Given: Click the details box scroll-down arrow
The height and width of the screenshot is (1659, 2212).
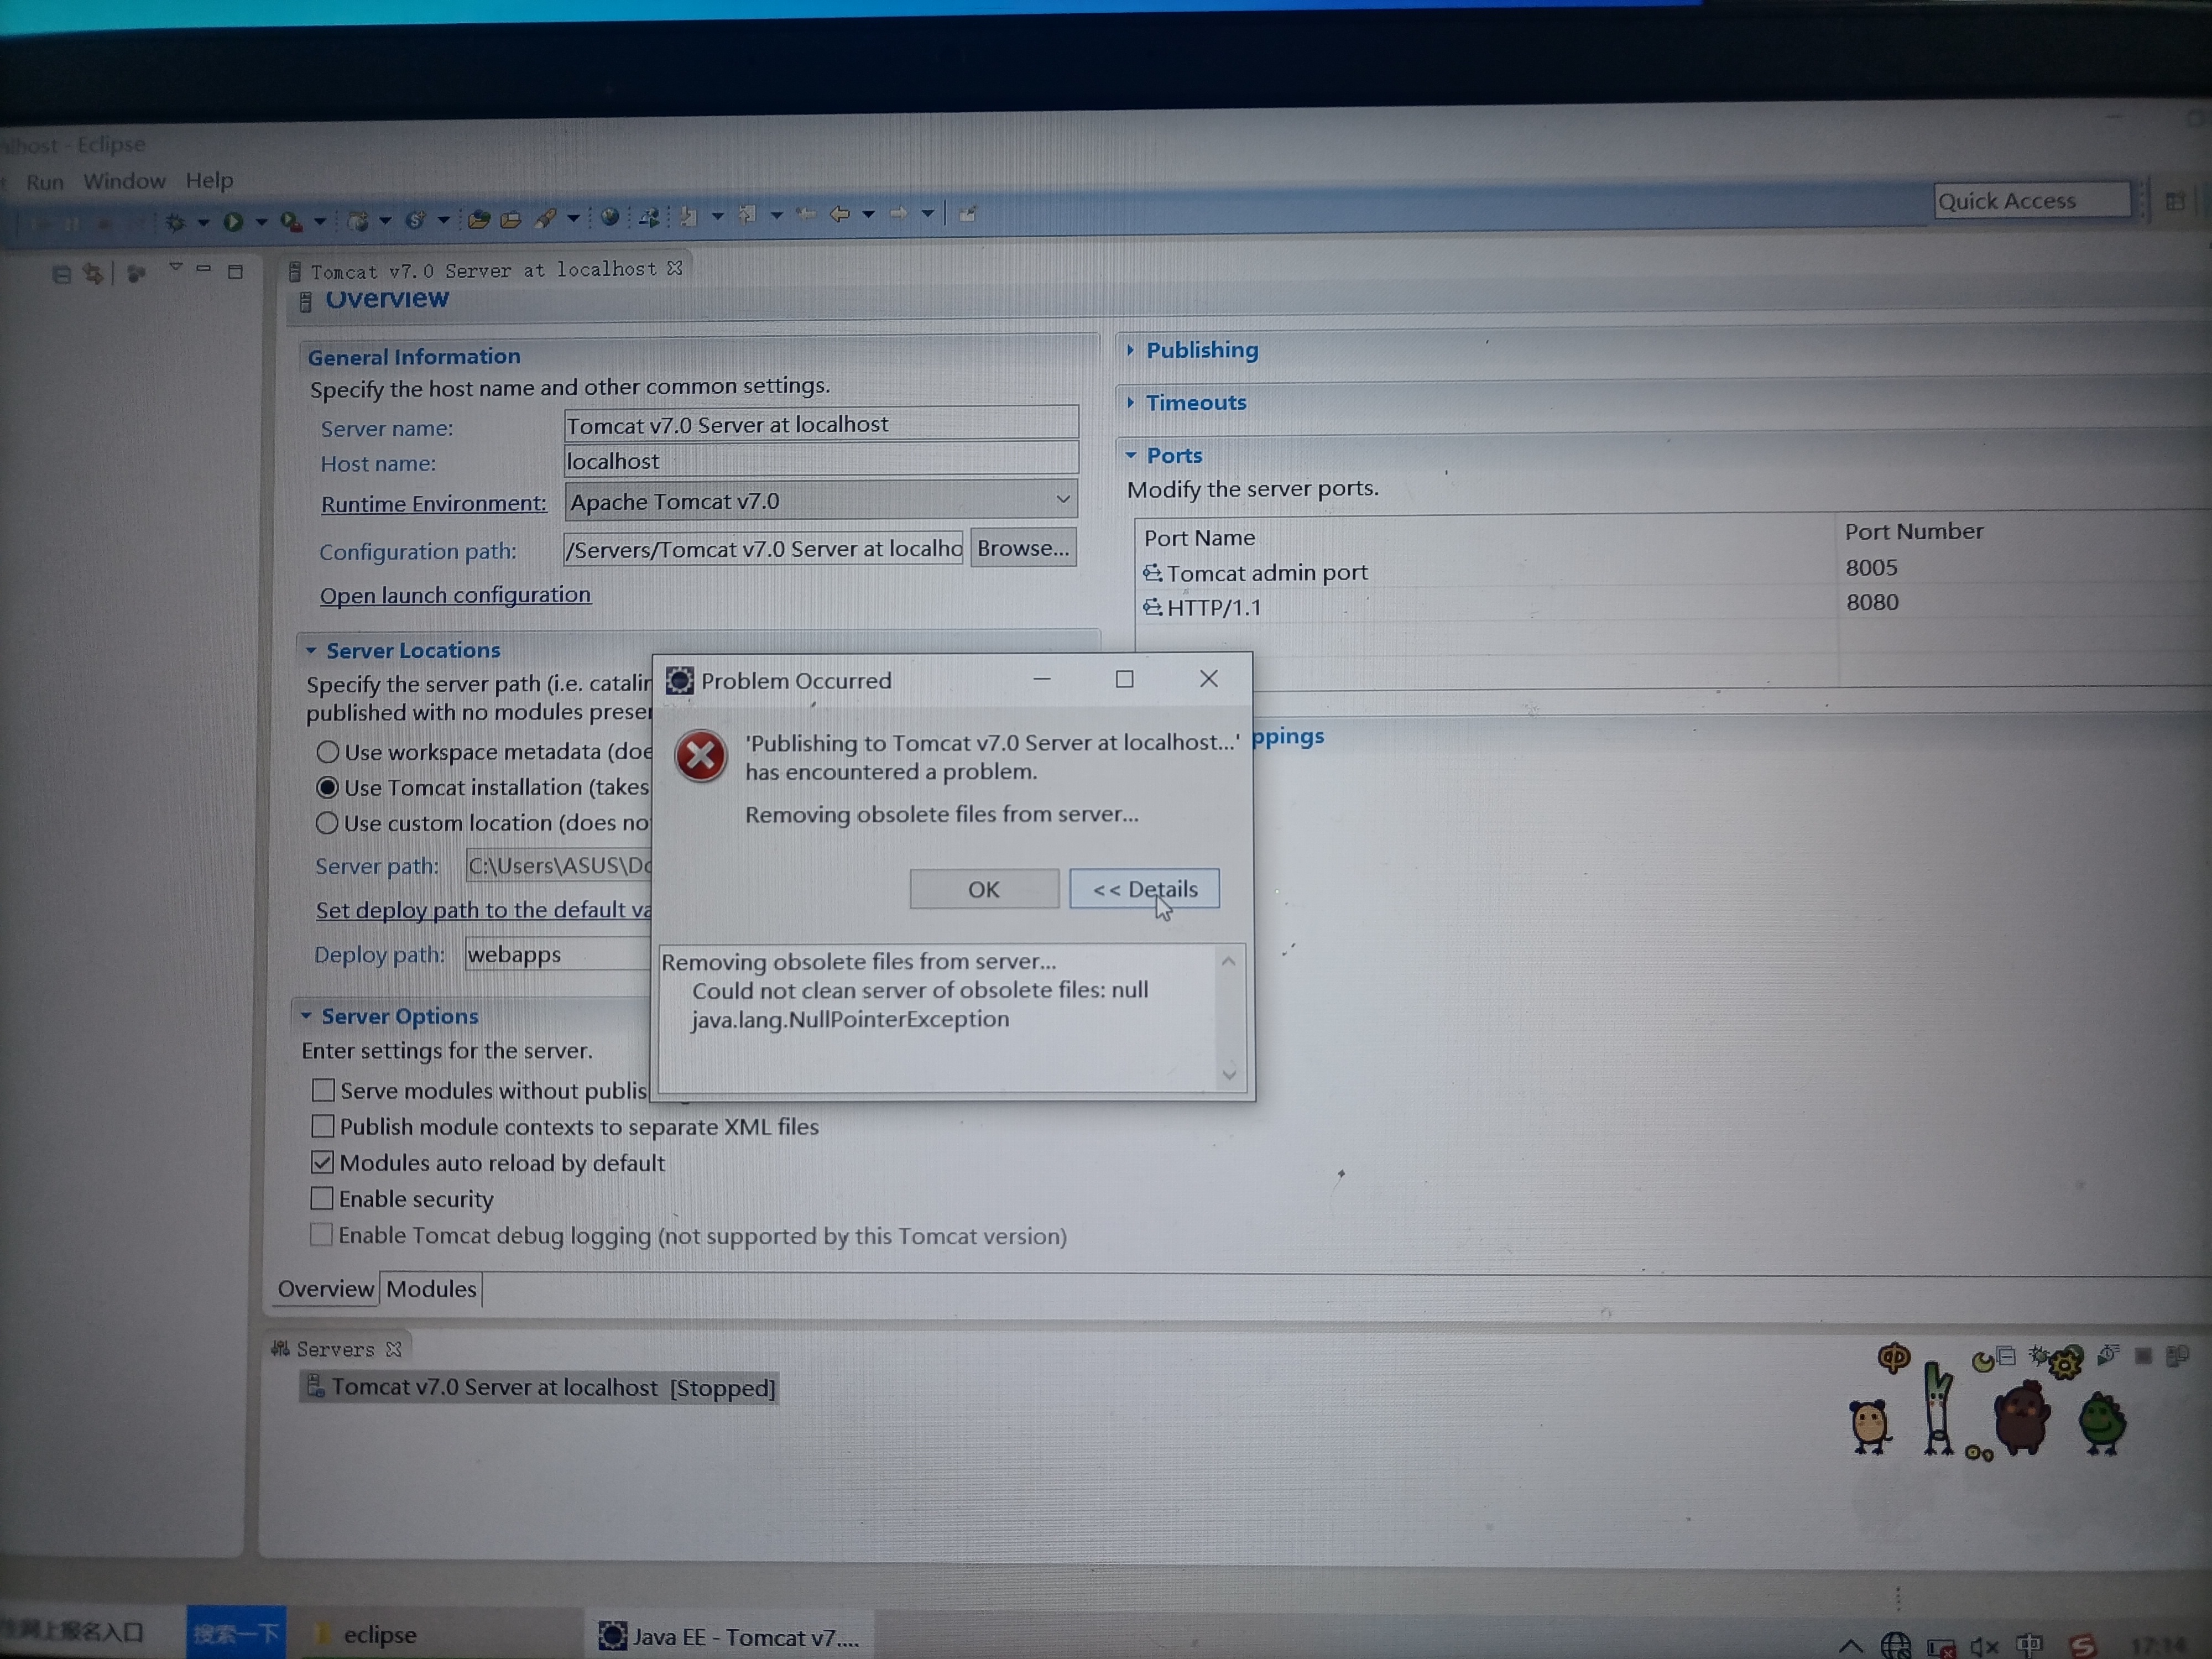Looking at the screenshot, I should (x=1229, y=1075).
